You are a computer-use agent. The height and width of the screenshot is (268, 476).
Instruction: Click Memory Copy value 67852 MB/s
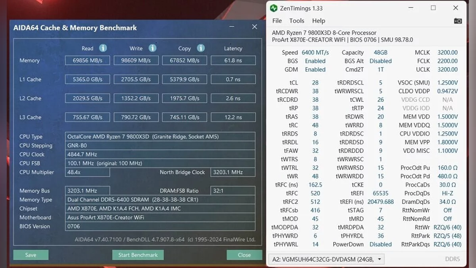[x=184, y=60]
